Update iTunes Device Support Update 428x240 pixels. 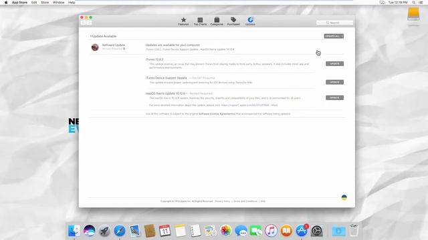point(334,82)
